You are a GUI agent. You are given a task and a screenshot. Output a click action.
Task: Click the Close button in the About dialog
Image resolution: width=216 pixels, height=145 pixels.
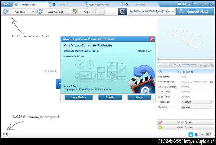(x=139, y=98)
